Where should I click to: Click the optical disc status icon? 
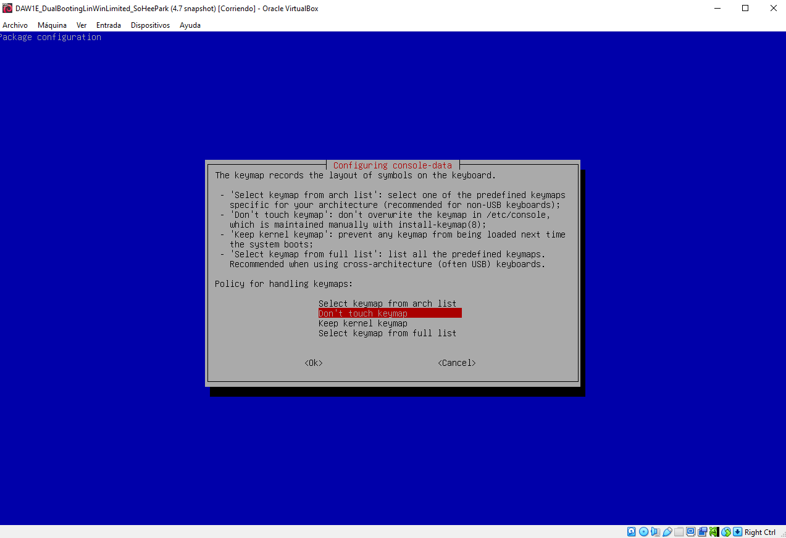tap(643, 532)
